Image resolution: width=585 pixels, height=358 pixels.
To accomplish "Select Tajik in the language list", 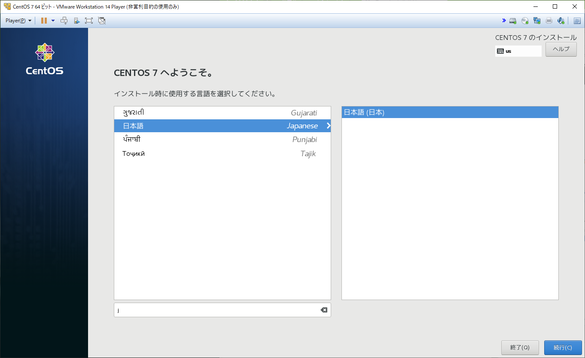I will pyautogui.click(x=222, y=154).
